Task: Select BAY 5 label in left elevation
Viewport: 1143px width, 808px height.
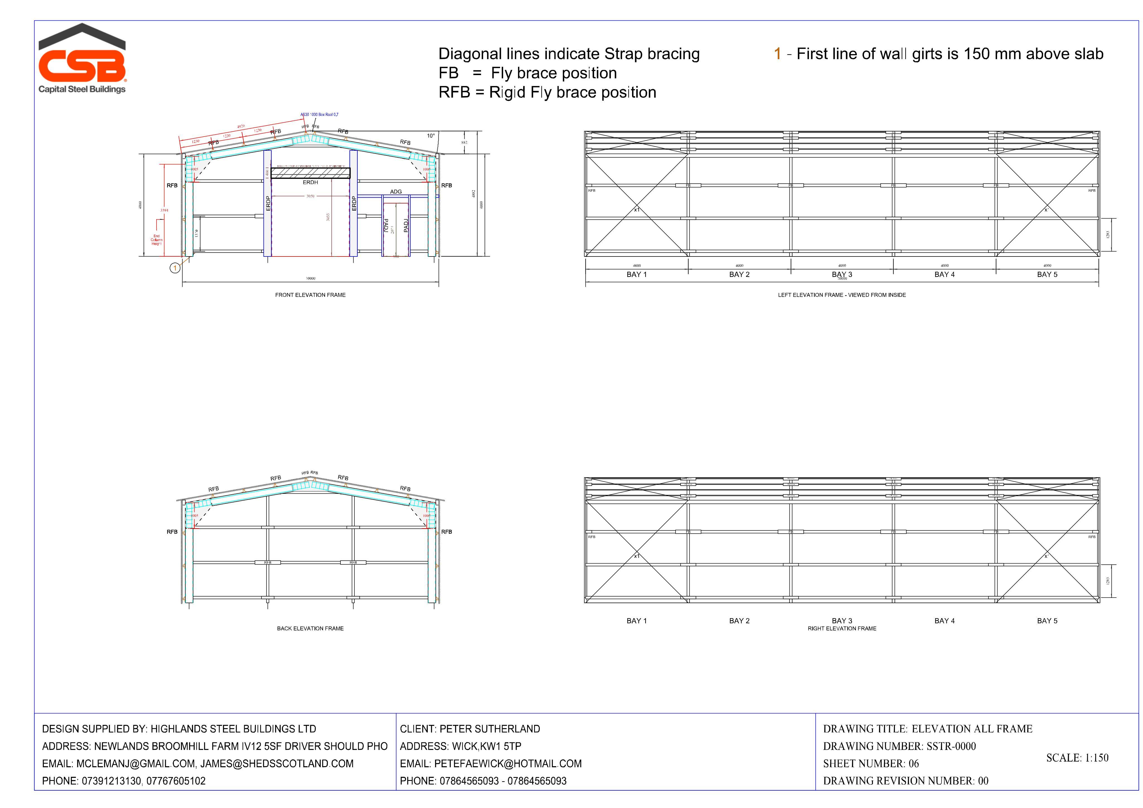Action: click(1047, 275)
